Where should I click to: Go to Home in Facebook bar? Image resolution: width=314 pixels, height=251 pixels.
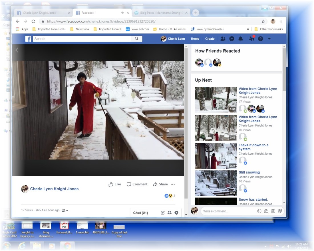[195, 39]
